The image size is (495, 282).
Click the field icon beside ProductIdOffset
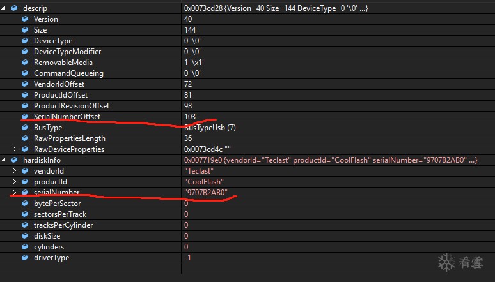(x=25, y=95)
